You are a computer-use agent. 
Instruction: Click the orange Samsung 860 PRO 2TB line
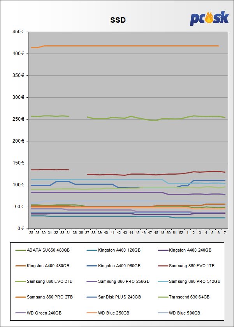(125, 46)
